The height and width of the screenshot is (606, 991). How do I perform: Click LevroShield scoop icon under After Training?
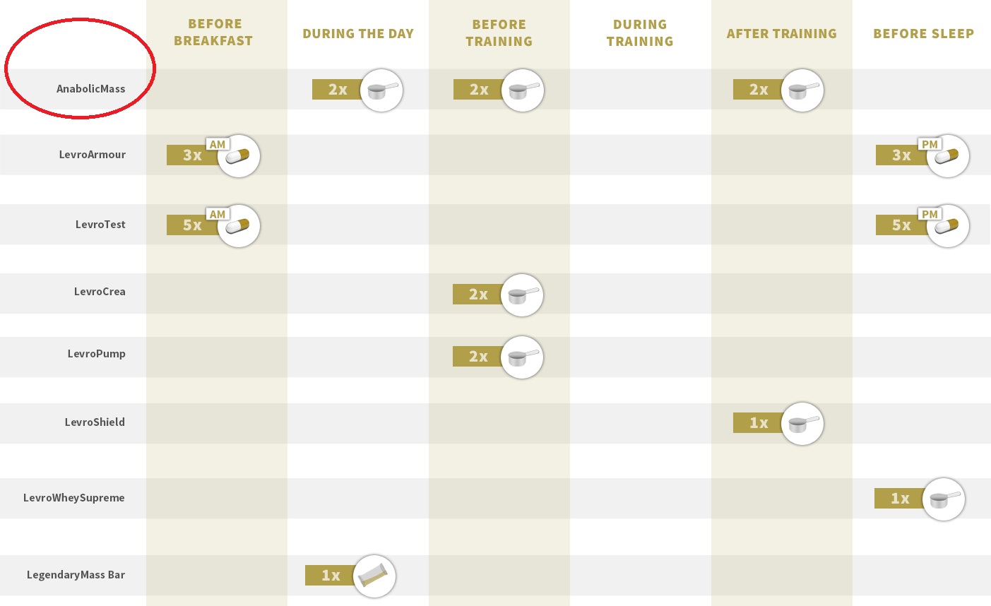[802, 424]
